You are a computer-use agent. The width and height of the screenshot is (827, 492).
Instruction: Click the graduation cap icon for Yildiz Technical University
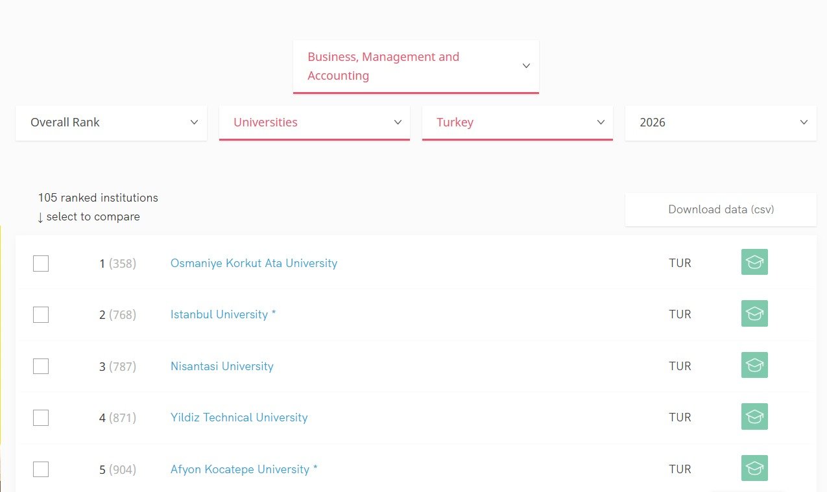tap(754, 417)
